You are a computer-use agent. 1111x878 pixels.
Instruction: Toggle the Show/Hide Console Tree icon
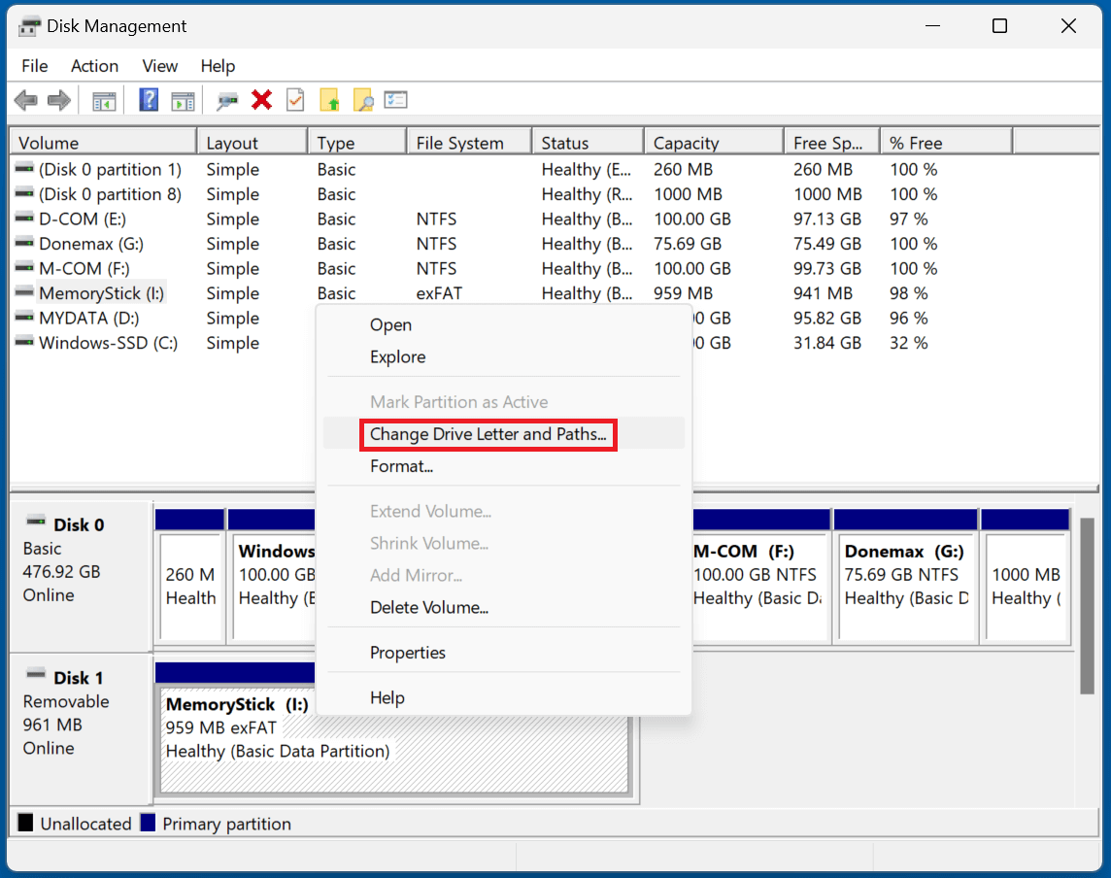point(105,99)
